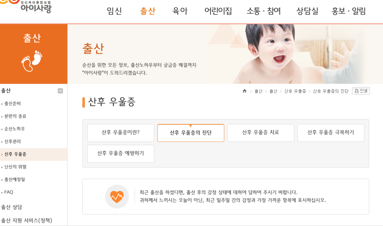Open 출산준비 in the sidebar
Screen dimensions: 383x226
12,104
